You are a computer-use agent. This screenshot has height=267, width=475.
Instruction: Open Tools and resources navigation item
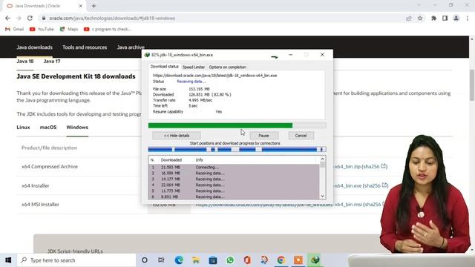click(x=85, y=47)
